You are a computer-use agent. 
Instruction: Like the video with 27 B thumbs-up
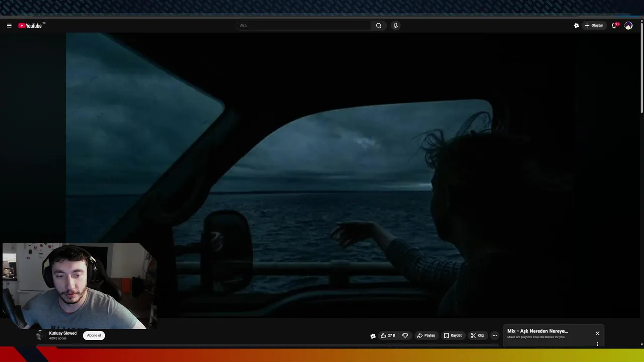coord(387,336)
